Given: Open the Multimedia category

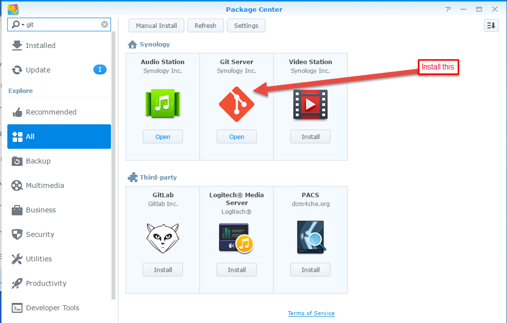Looking at the screenshot, I should click(x=59, y=185).
